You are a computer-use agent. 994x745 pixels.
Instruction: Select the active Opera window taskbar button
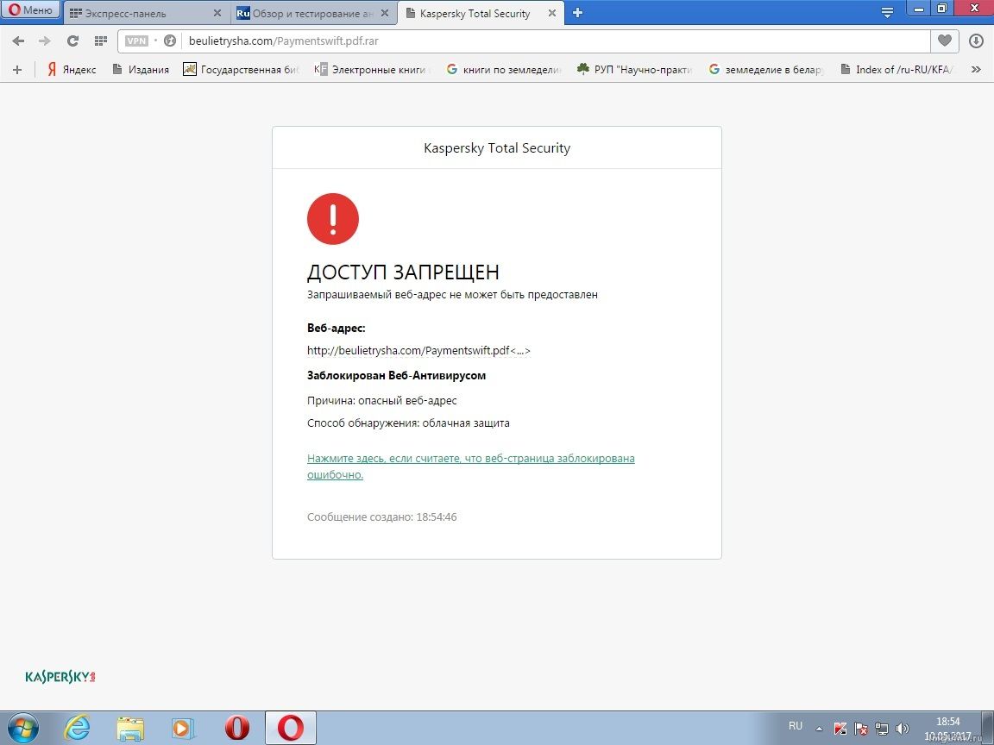pyautogui.click(x=290, y=728)
